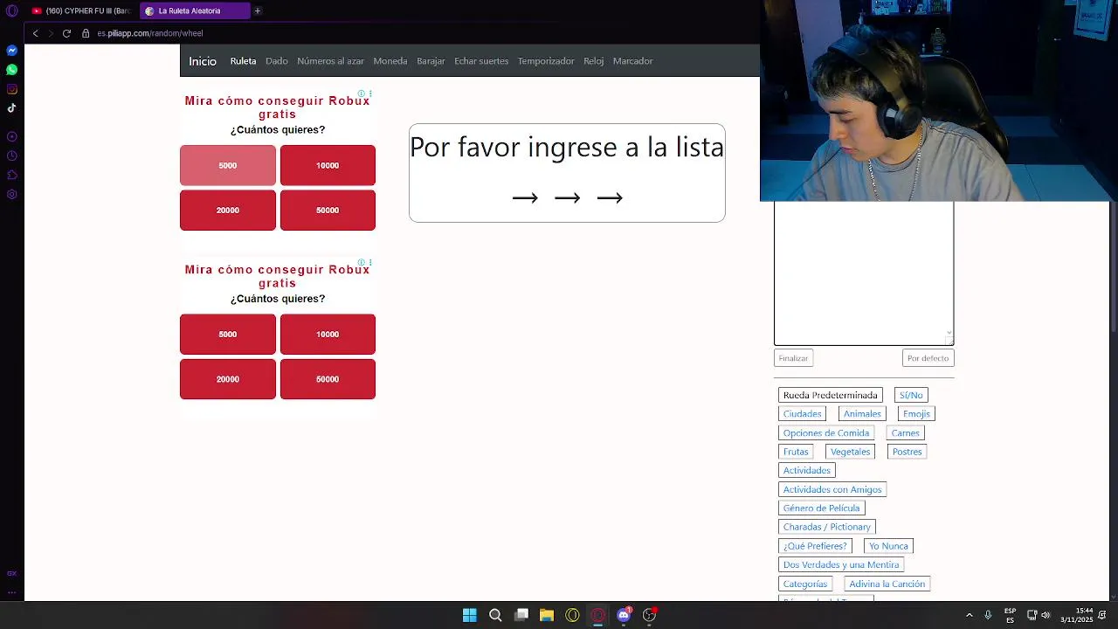Open browsing history clock icon

[x=11, y=156]
